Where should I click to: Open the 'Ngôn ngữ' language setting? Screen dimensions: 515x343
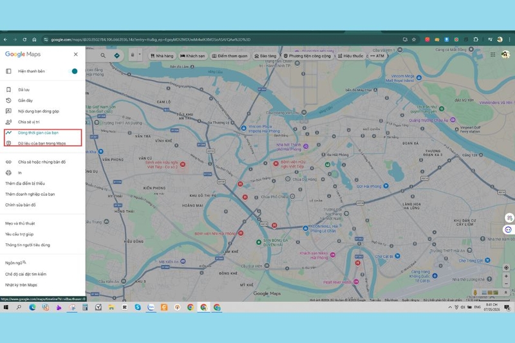[15, 263]
